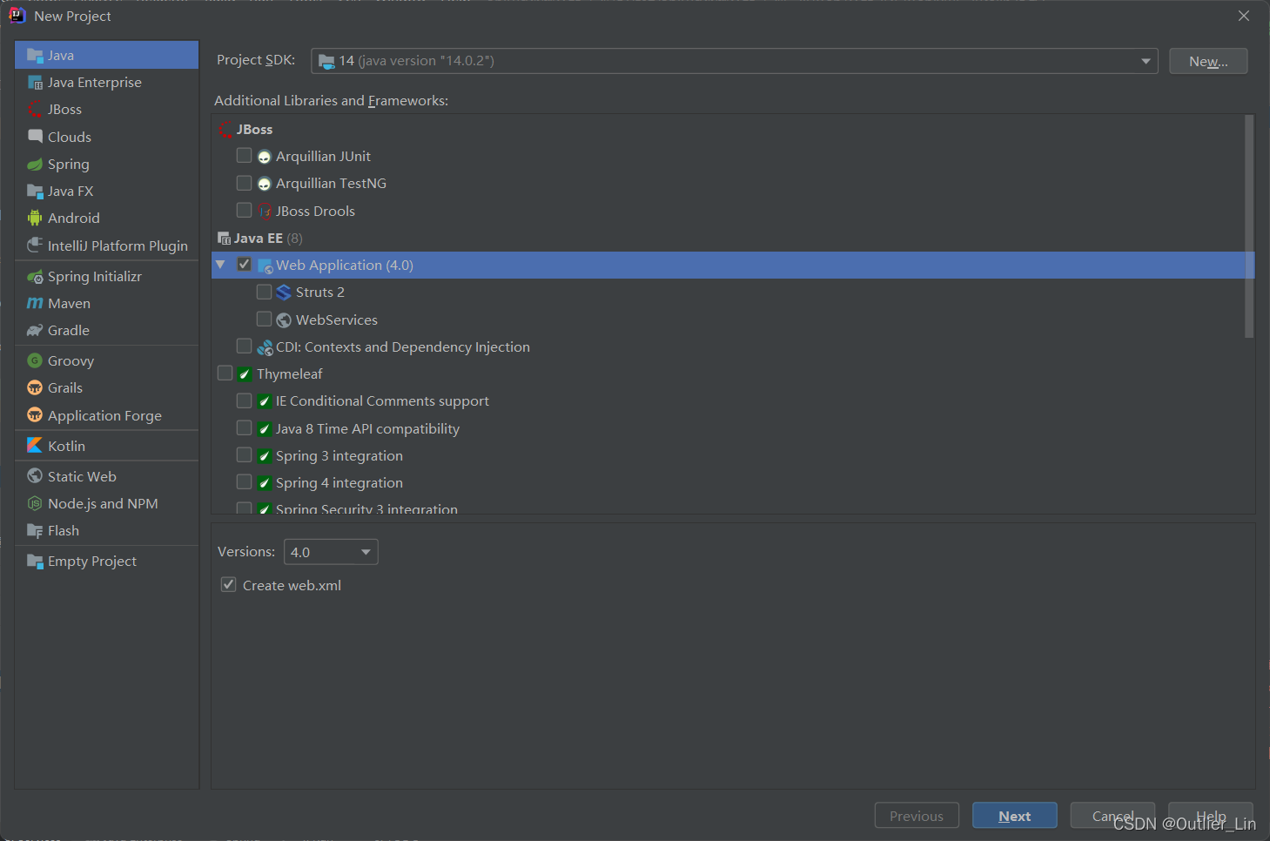Select the Java EE (8) group header
This screenshot has width=1270, height=841.
coord(733,238)
